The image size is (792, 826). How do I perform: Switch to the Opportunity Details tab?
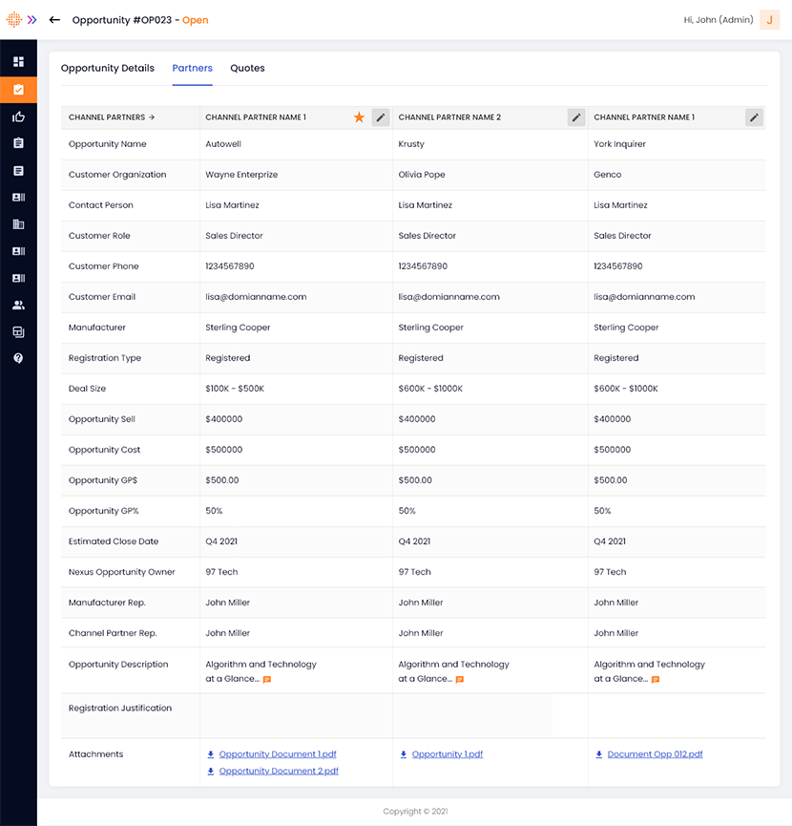107,69
